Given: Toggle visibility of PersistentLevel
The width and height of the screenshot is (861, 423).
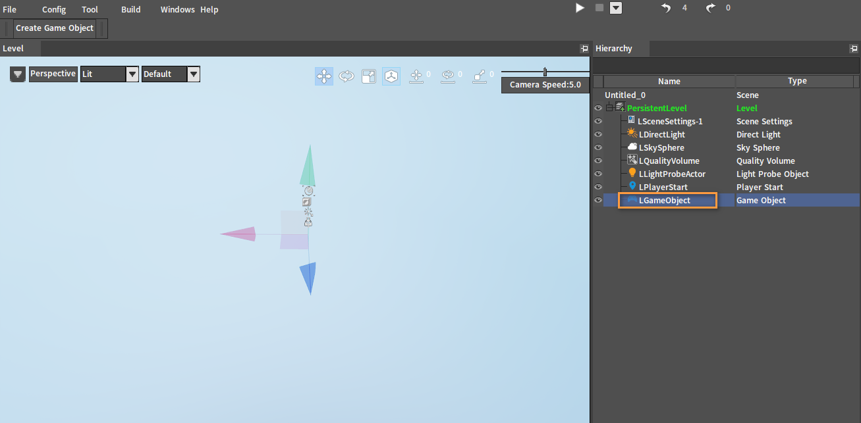Looking at the screenshot, I should pos(598,109).
